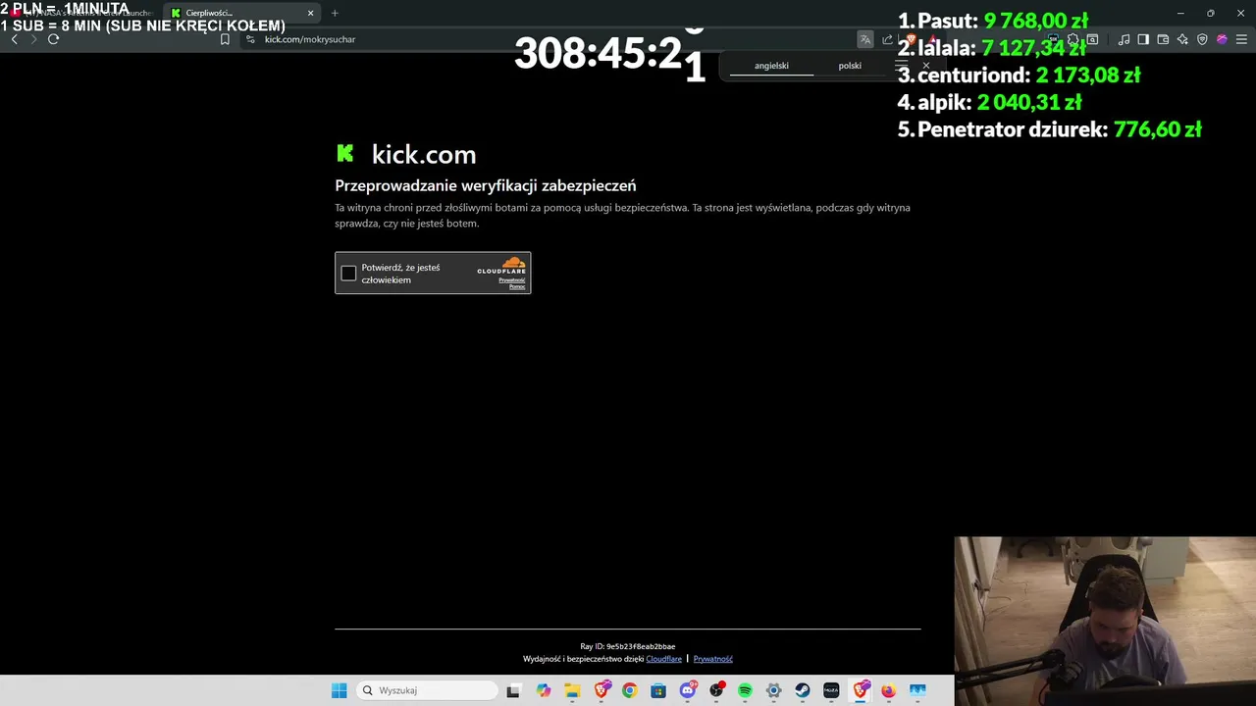
Task: Open the Prywatność link in the footer
Action: (x=712, y=659)
